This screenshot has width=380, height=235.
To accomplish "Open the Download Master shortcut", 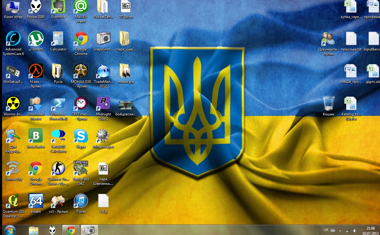I will [x=36, y=108].
